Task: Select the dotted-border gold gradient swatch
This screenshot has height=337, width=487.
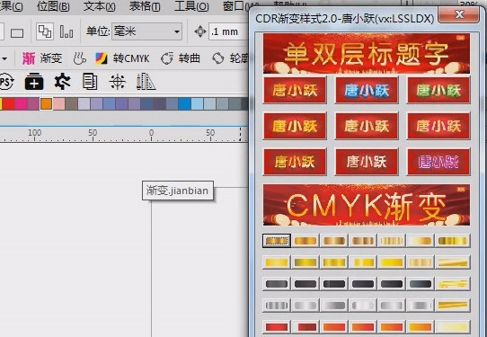Action: click(277, 241)
